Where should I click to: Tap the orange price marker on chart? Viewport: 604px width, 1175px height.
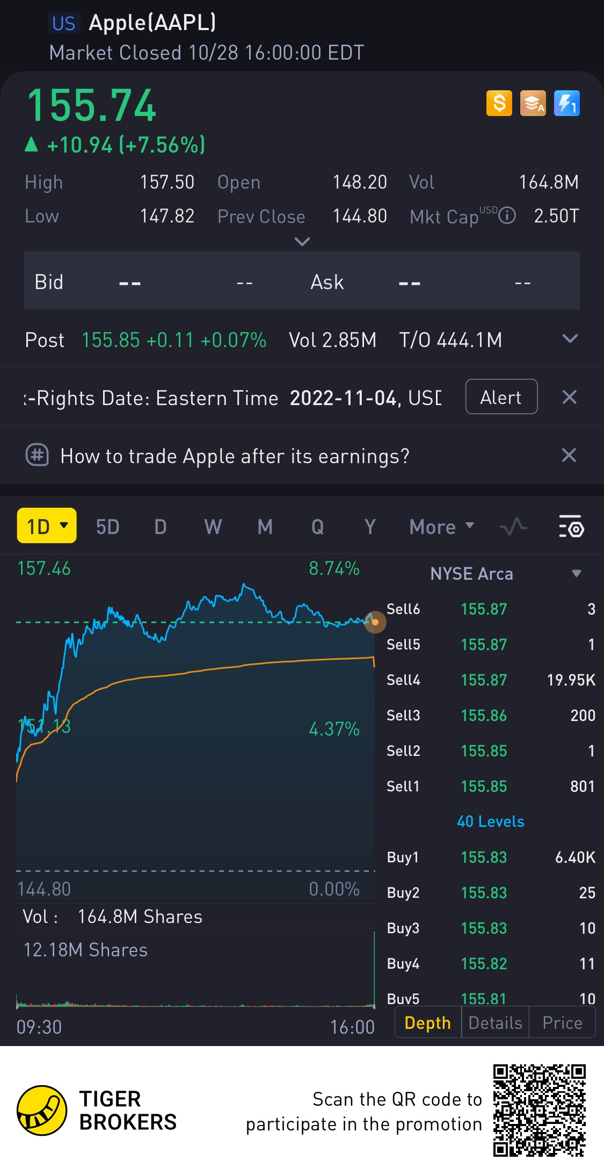(375, 622)
